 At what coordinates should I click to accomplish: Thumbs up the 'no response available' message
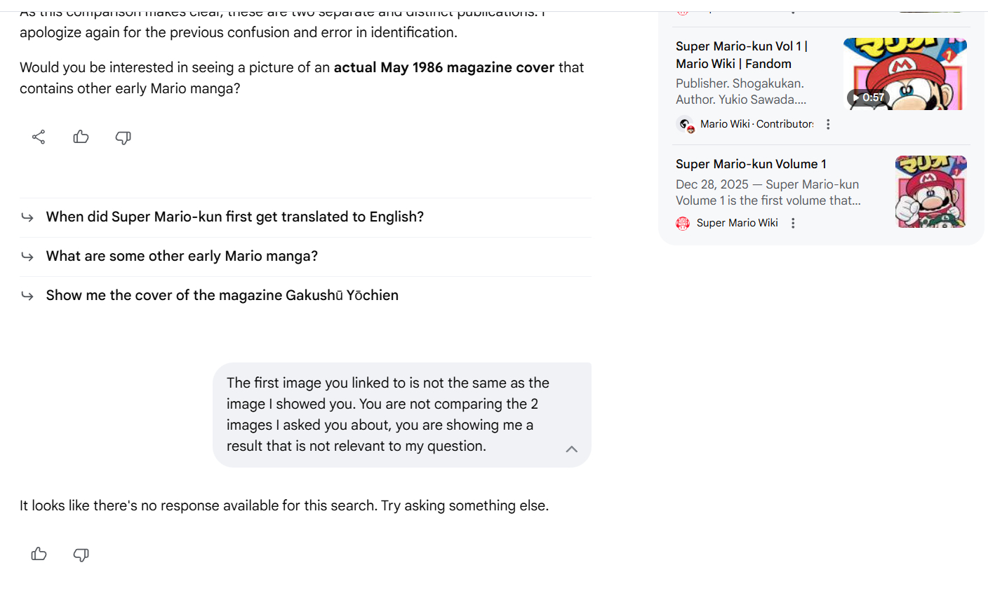click(39, 555)
